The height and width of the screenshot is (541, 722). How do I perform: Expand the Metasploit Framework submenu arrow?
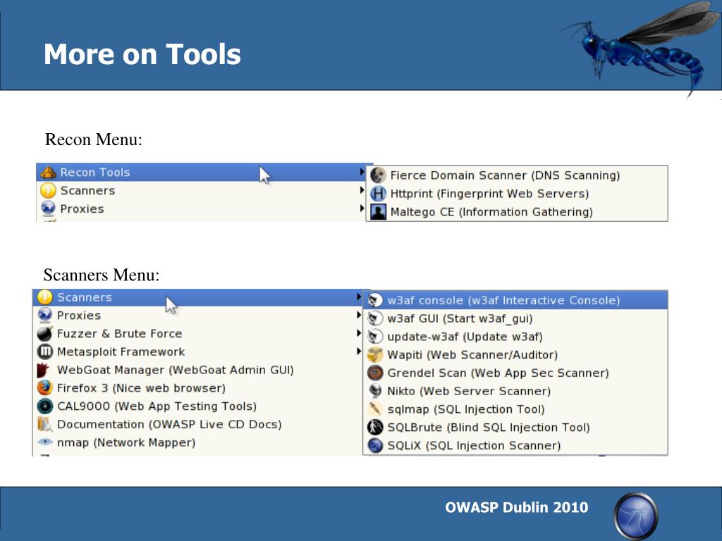tap(359, 352)
